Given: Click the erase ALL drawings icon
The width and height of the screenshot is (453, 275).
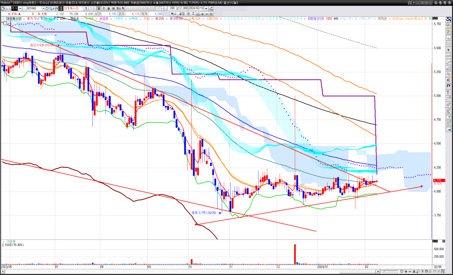Looking at the screenshot, I should (x=448, y=111).
